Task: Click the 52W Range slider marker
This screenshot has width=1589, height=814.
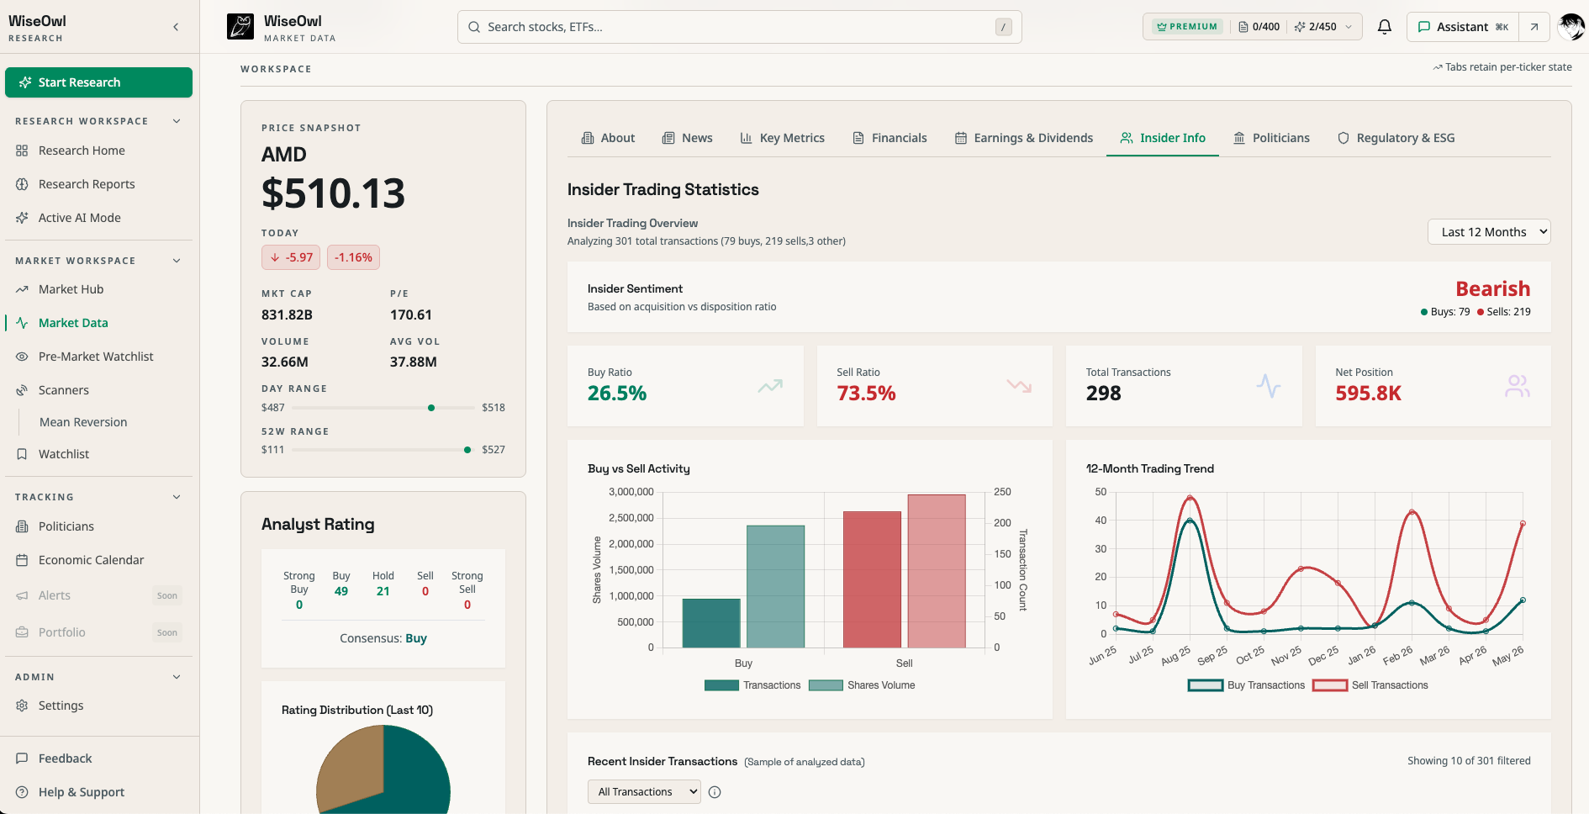Action: [467, 450]
